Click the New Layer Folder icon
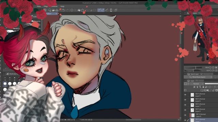Screen dimensions: 218x122 (208, 90)
